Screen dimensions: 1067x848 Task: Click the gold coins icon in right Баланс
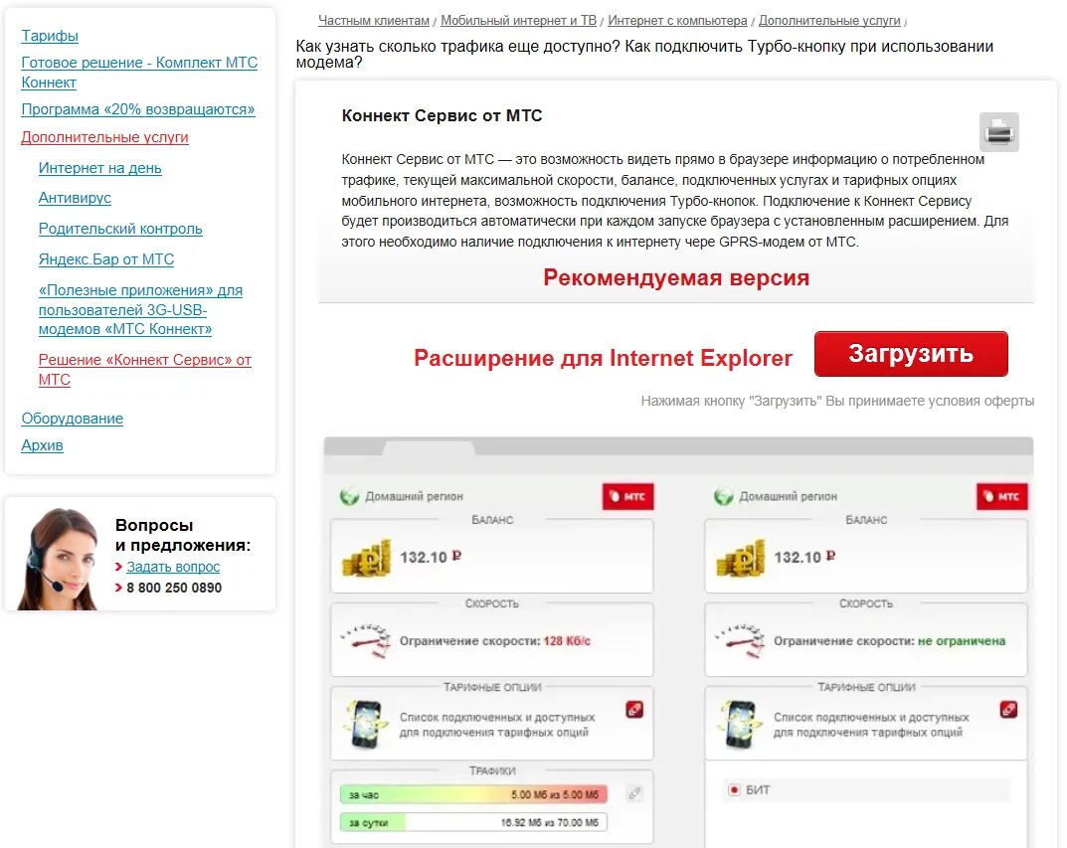pos(741,559)
